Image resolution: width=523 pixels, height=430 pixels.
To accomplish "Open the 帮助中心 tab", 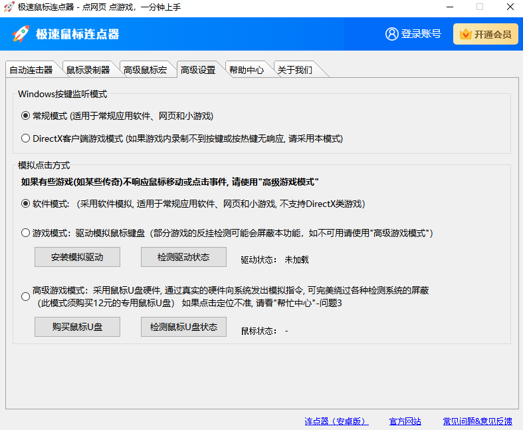I will click(x=246, y=70).
